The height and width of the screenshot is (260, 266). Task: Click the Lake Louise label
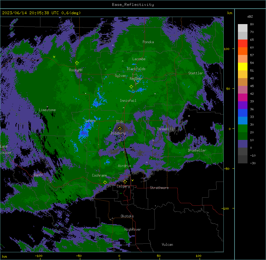coord(6,149)
